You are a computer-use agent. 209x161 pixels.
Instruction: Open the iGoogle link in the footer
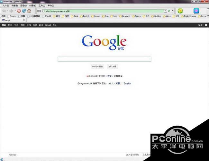(13, 155)
